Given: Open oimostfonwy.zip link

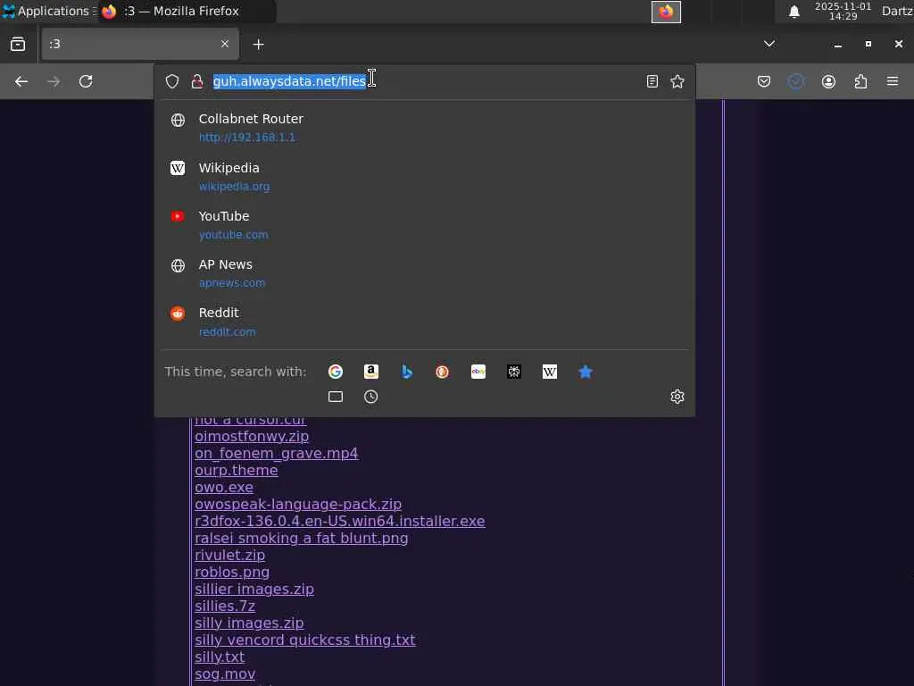Looking at the screenshot, I should [252, 436].
